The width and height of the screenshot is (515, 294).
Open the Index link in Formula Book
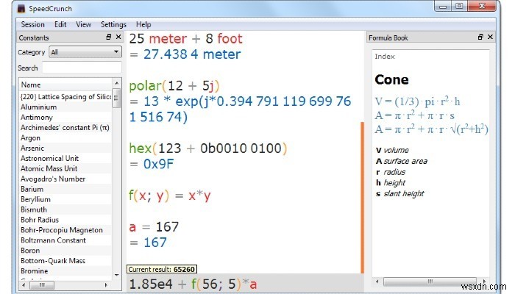click(x=385, y=57)
